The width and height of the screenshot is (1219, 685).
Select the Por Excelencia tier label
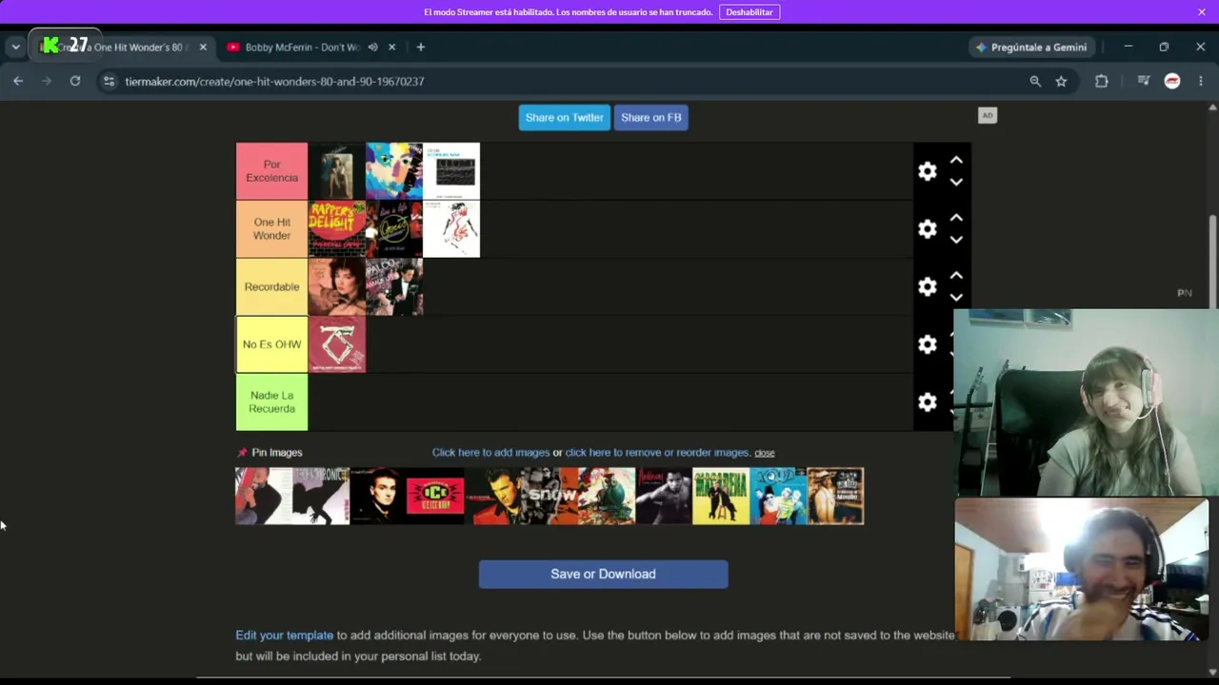coord(272,171)
